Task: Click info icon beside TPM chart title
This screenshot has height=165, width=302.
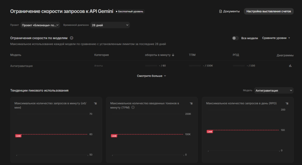Action: pyautogui.click(x=133, y=107)
